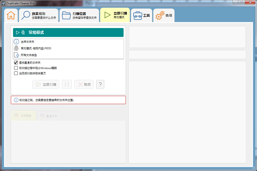Click the pause scan button

coord(67,84)
